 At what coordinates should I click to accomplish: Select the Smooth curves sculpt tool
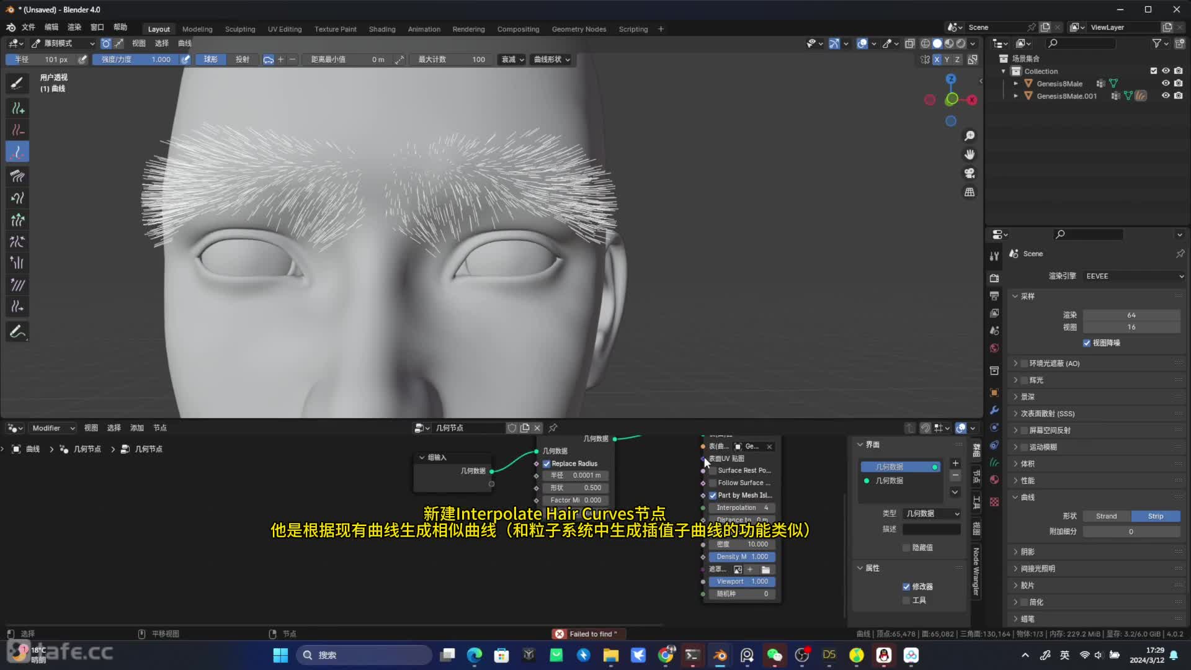(17, 285)
